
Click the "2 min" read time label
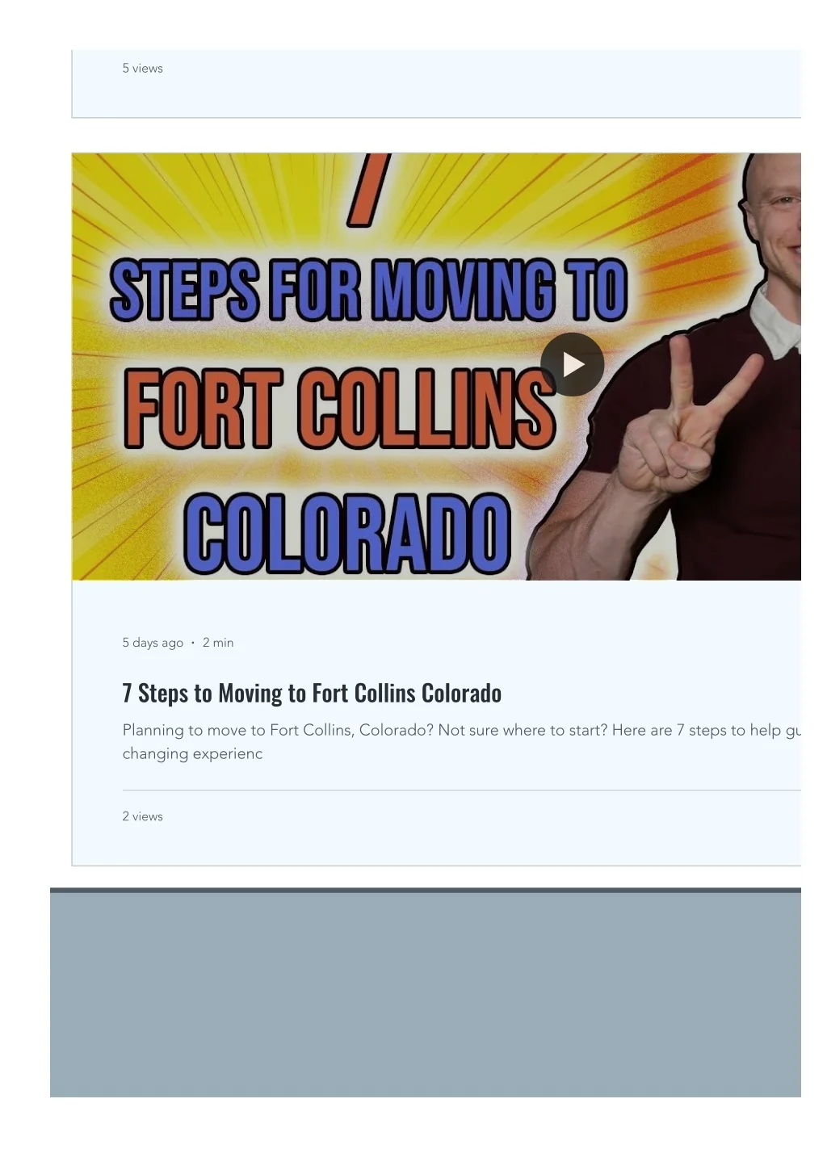[x=218, y=643]
